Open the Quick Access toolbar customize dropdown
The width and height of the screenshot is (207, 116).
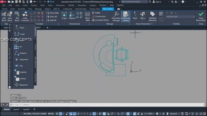click(x=45, y=2)
